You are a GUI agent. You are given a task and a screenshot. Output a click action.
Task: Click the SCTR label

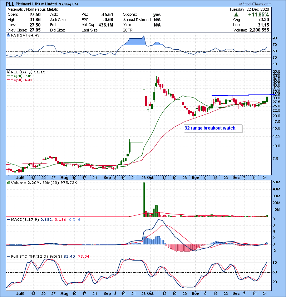(x=128, y=30)
